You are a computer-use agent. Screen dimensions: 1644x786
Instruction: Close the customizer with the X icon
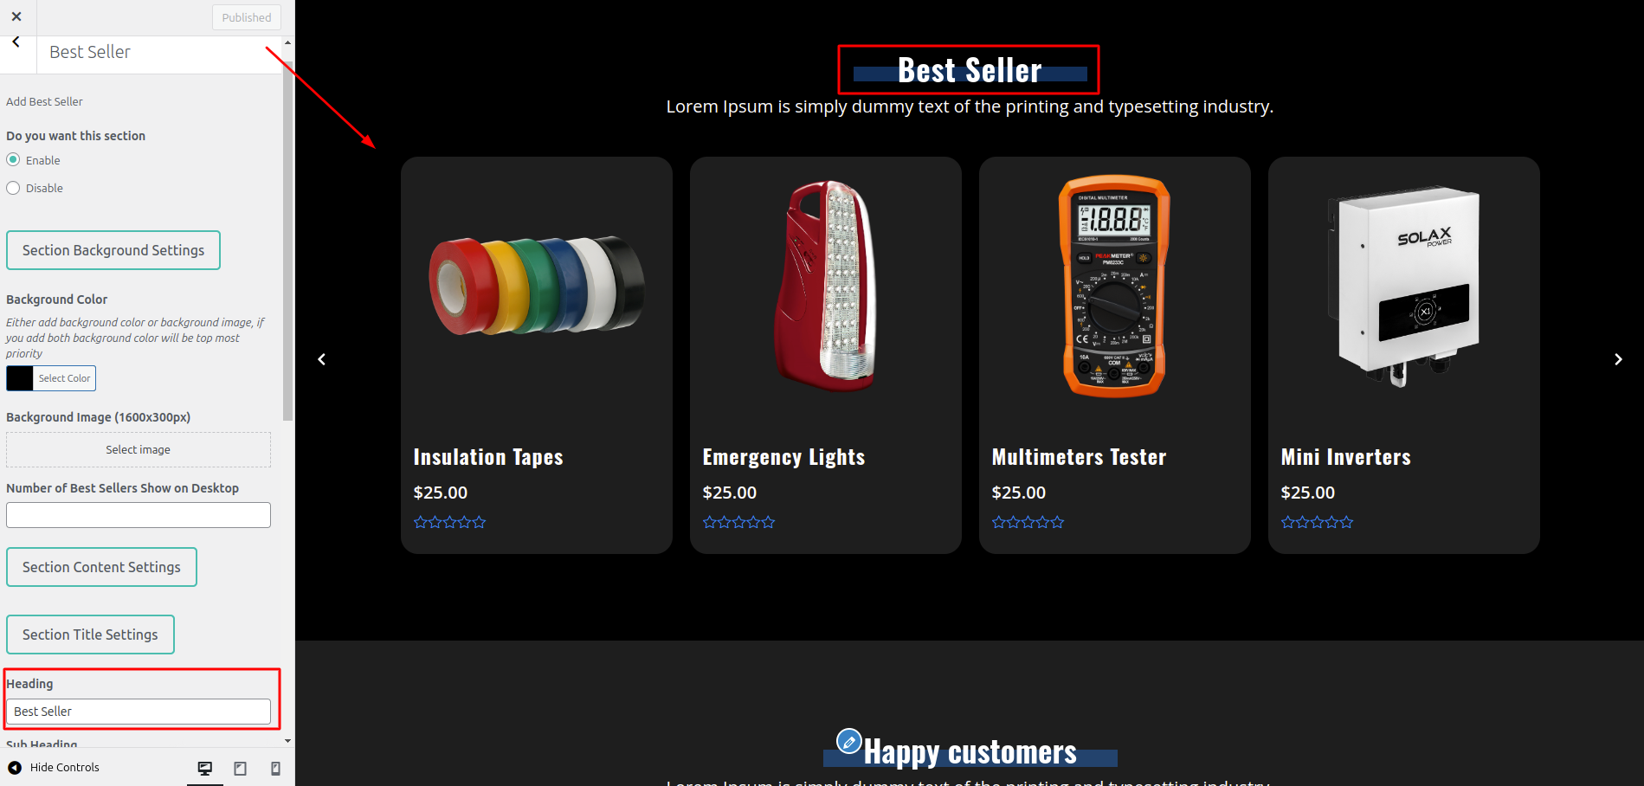pyautogui.click(x=16, y=16)
